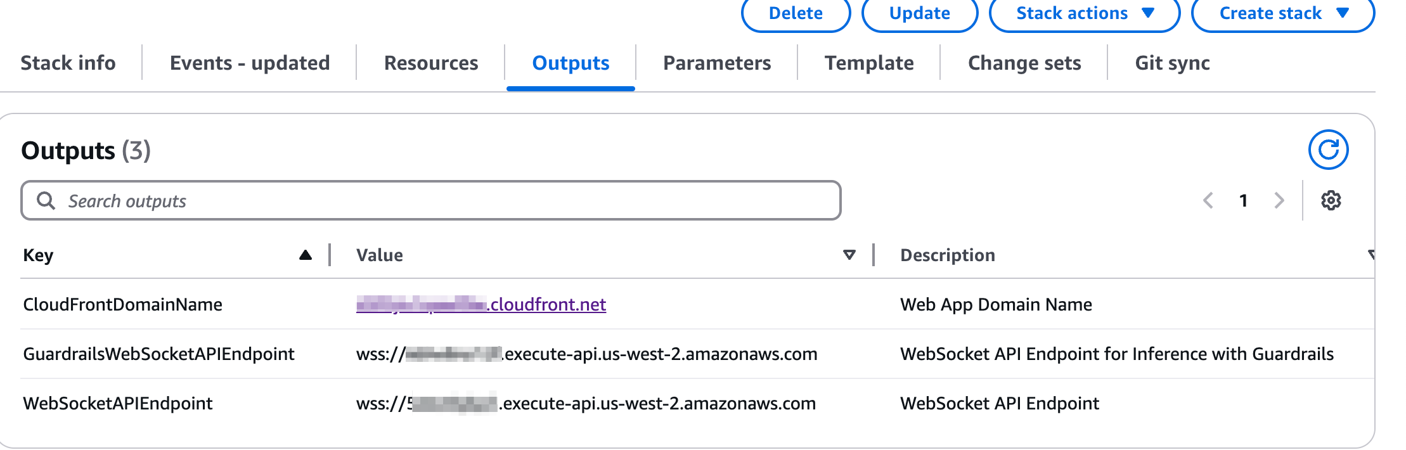Select the WebSocketAPIEndpoint key
This screenshot has height=450, width=1406.
coord(118,403)
